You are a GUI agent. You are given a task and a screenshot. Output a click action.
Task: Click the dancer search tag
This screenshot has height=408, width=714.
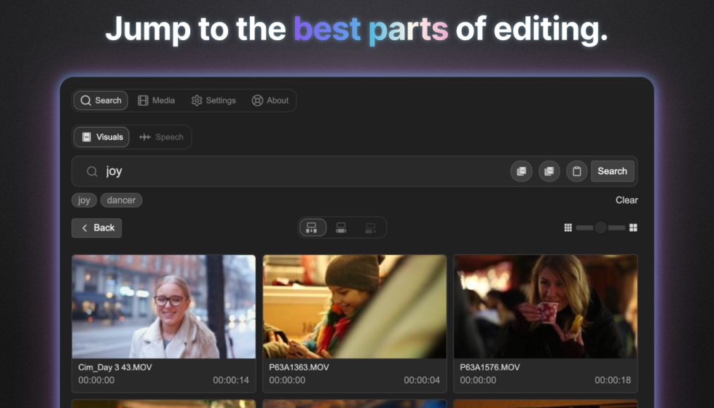pos(121,200)
